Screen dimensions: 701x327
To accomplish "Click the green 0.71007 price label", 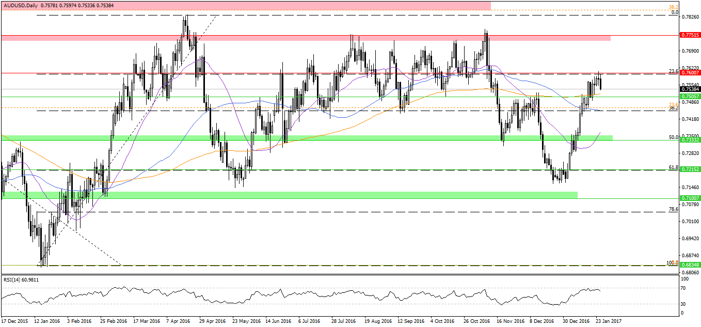I will [690, 198].
